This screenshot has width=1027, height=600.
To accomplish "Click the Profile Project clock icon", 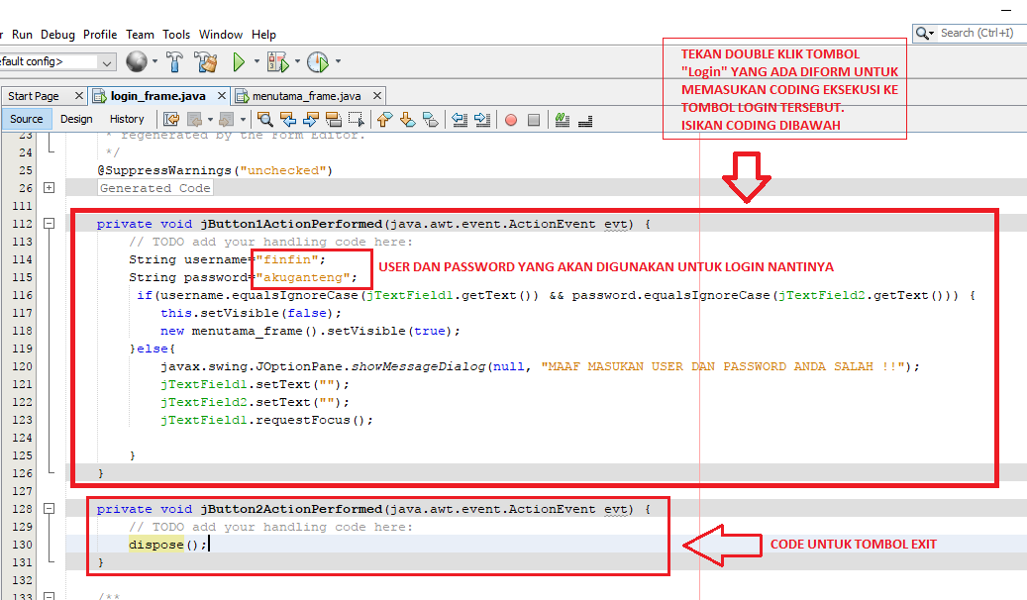I will [x=318, y=61].
